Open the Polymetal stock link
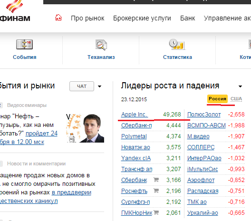 point(134,136)
